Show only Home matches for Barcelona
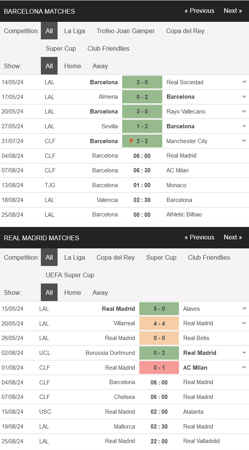Screen dimensions: 249x450 pos(72,66)
